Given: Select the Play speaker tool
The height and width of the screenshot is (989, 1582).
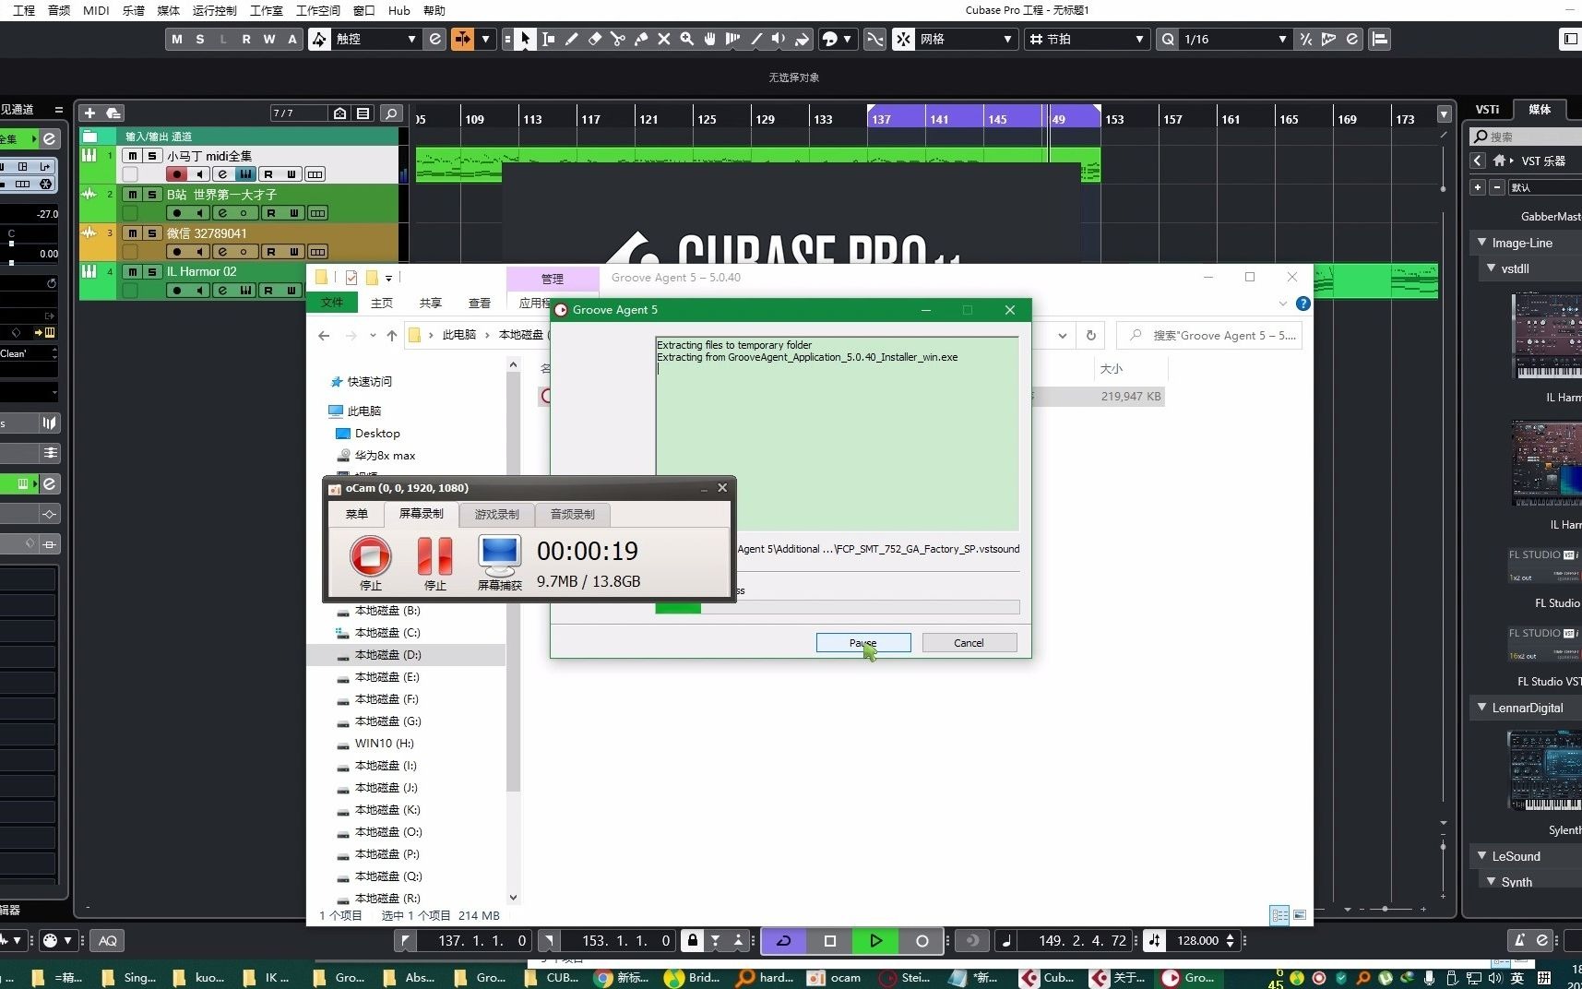Looking at the screenshot, I should tap(779, 39).
